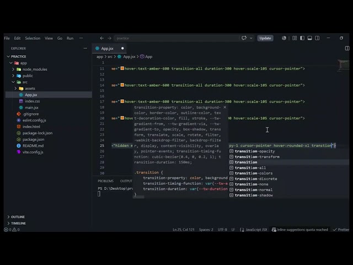
Task: Open the Run menu
Action: click(70, 38)
